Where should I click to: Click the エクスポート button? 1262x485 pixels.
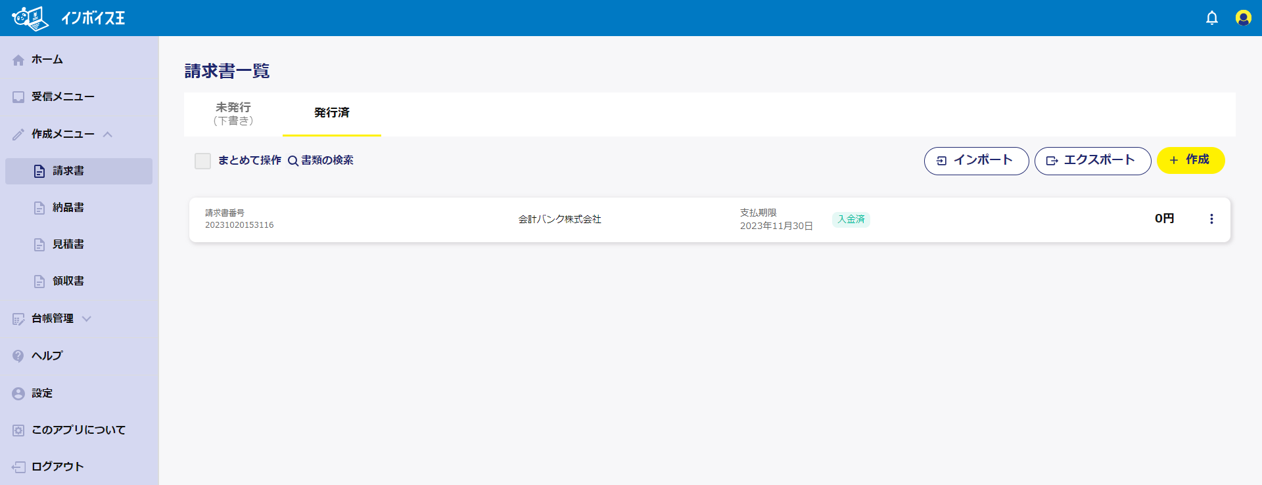click(1092, 161)
